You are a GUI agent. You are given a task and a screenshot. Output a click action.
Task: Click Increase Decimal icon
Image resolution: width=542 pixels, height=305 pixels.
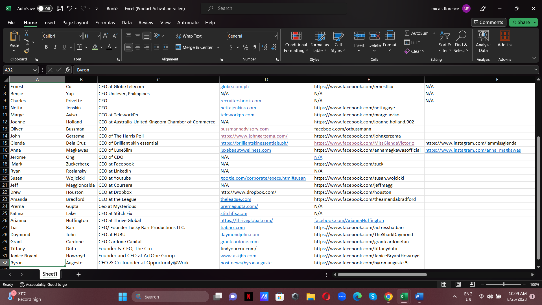tap(265, 47)
